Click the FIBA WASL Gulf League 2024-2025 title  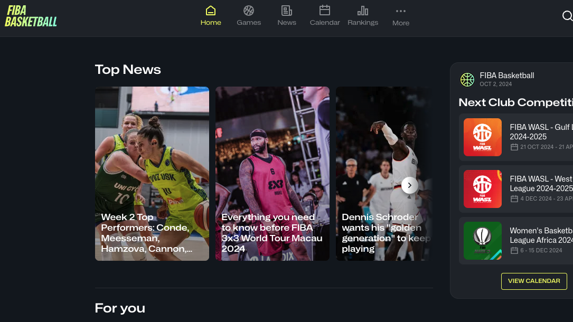coord(541,131)
